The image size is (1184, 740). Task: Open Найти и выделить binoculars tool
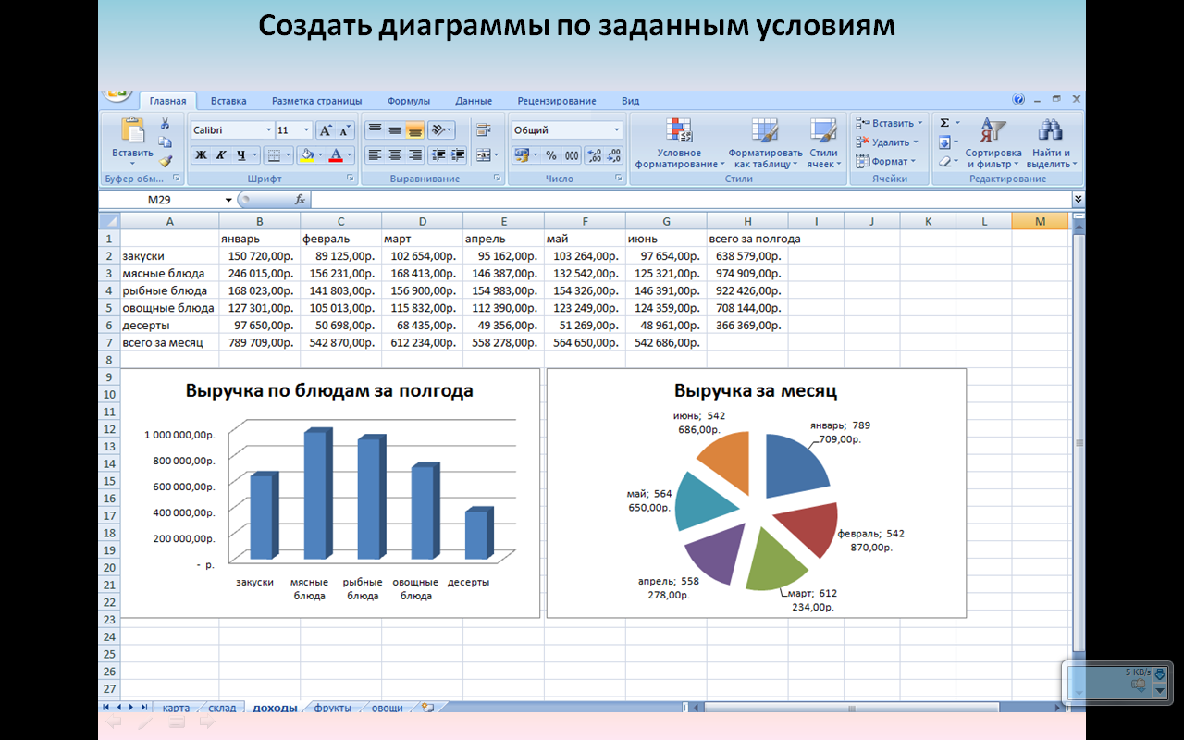pyautogui.click(x=1052, y=143)
